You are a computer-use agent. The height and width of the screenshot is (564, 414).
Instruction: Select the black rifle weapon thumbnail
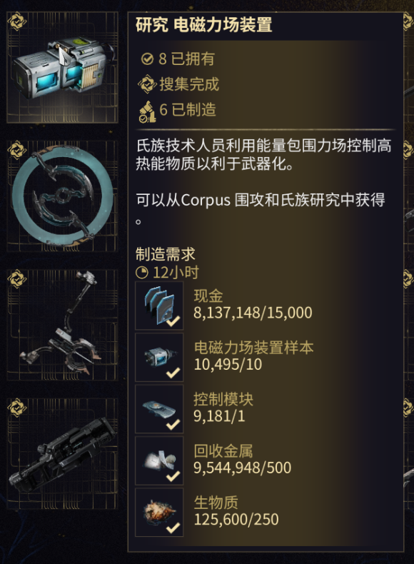click(62, 454)
